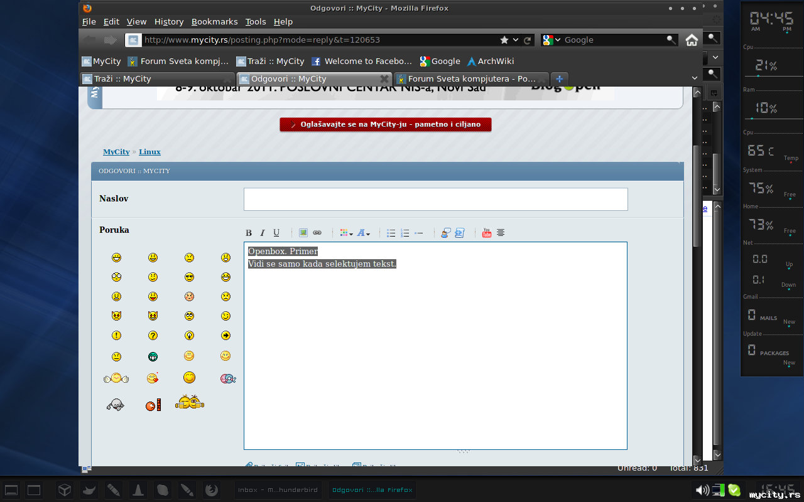Open the Tools menu
Image resolution: width=804 pixels, height=502 pixels.
(256, 21)
